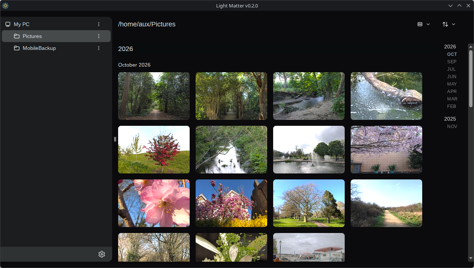Open the white flowers bouquet photo
This screenshot has width=474, height=268.
231,247
